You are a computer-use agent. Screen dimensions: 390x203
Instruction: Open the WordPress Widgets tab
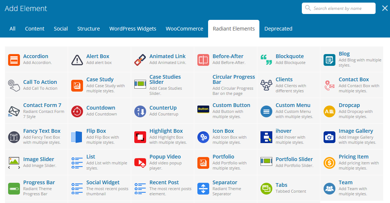coord(133,29)
